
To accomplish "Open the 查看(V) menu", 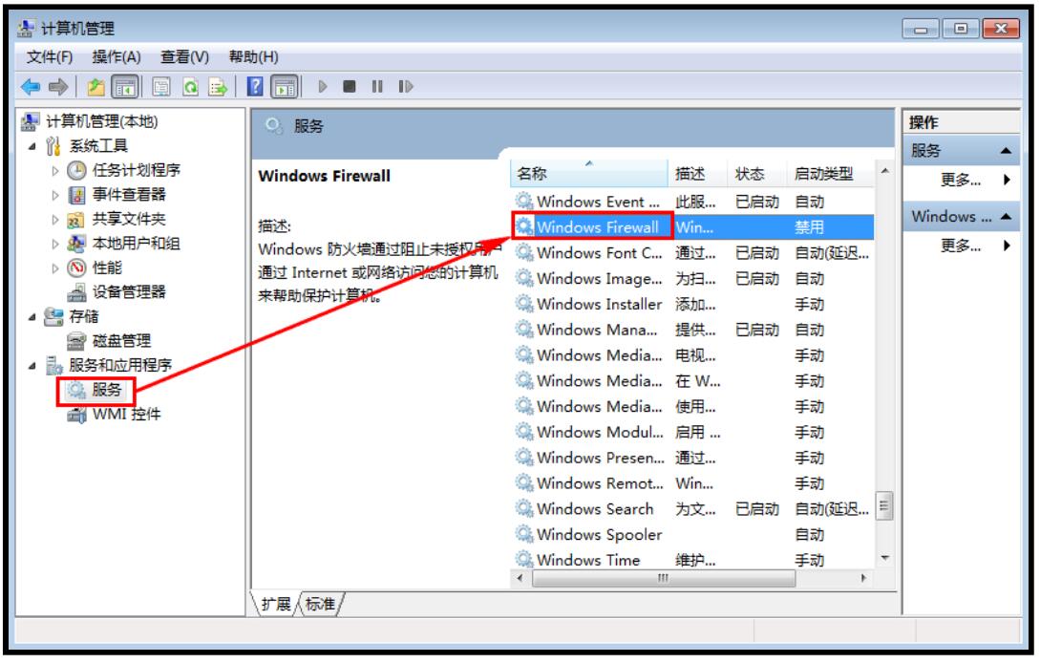I will coord(185,57).
